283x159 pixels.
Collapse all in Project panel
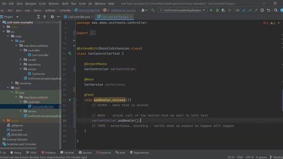pos(44,17)
